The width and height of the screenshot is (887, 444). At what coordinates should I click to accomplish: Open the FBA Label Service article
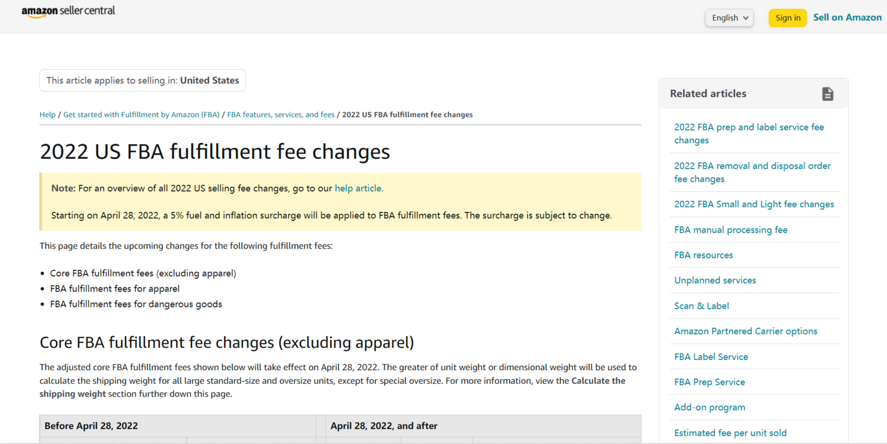click(x=711, y=357)
